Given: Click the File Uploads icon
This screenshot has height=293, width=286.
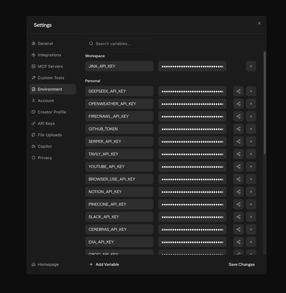Looking at the screenshot, I should pos(33,135).
